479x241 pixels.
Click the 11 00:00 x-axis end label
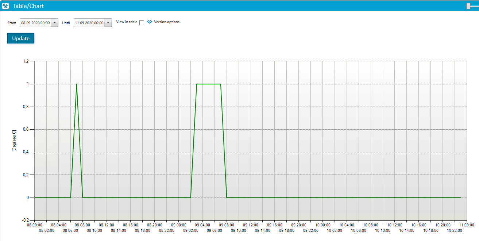[466, 225]
